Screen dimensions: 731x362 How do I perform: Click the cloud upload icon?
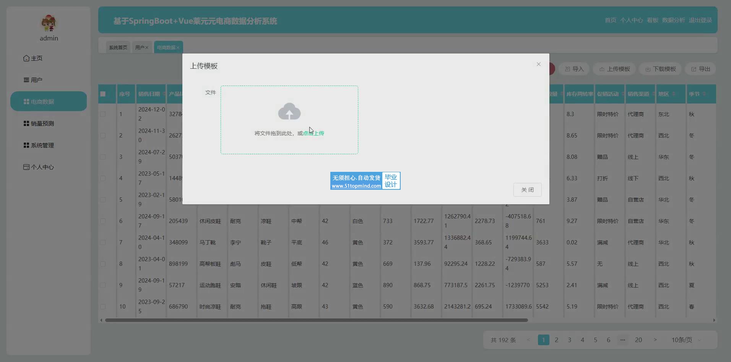click(x=289, y=112)
